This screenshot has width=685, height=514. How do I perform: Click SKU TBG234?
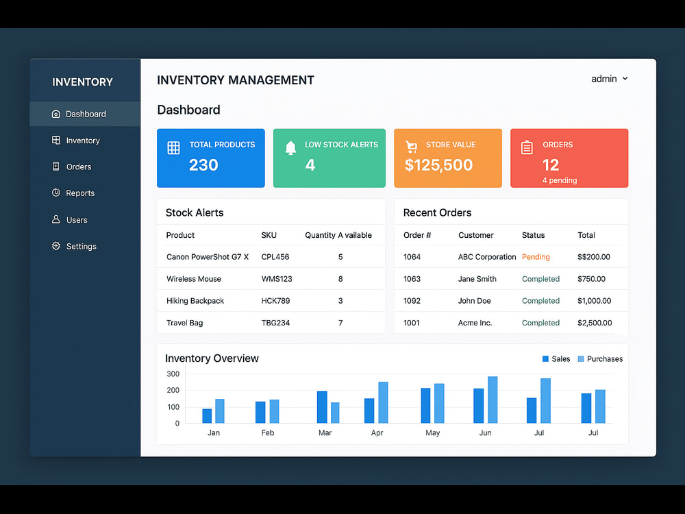[275, 323]
